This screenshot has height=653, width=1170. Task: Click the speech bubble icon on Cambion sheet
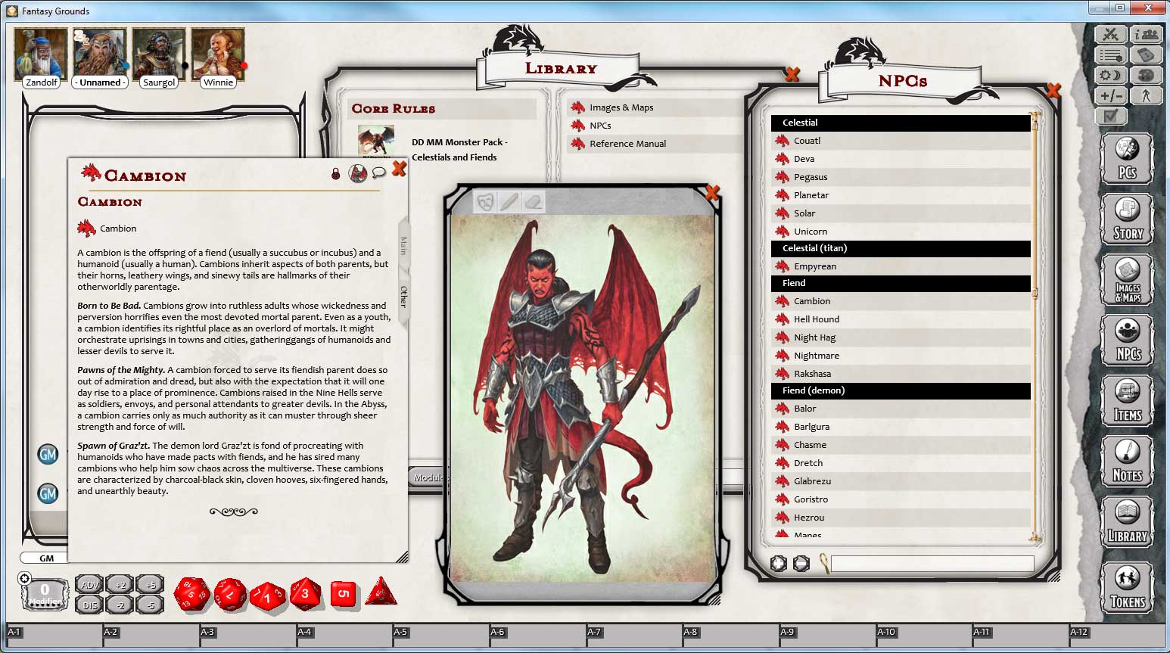tap(378, 173)
